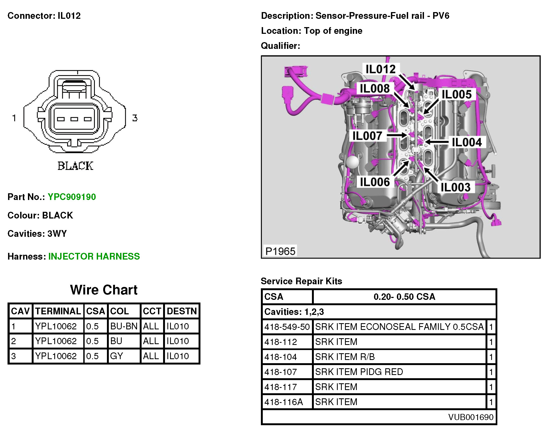Select the IL007 callout label
Screen dimensions: 550x437
(x=367, y=136)
